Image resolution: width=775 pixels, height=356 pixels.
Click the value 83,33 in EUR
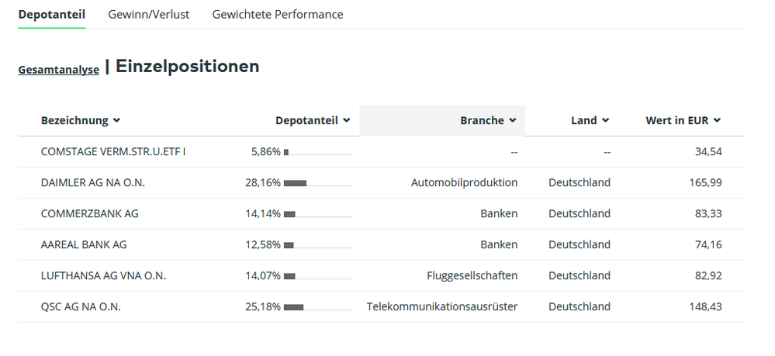tap(708, 213)
